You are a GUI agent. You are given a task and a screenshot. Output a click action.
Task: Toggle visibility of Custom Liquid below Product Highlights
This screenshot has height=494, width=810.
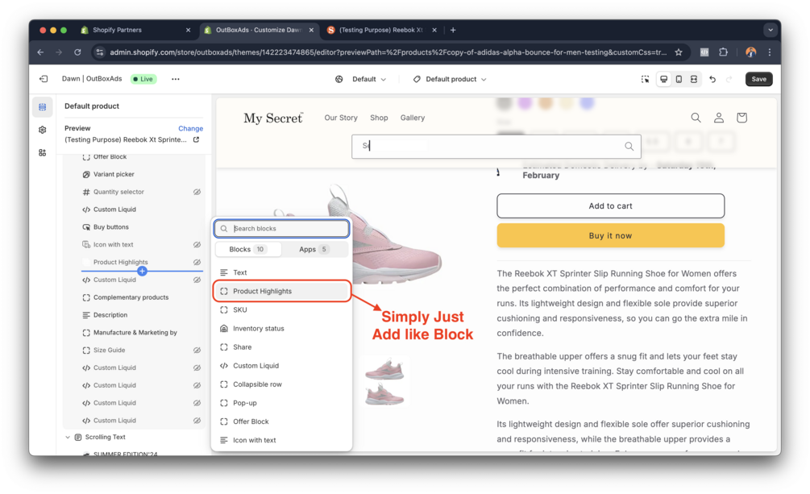click(x=197, y=280)
